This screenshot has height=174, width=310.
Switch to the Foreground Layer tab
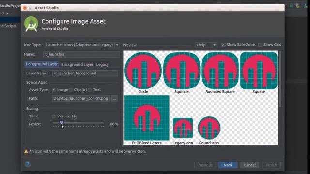click(42, 64)
